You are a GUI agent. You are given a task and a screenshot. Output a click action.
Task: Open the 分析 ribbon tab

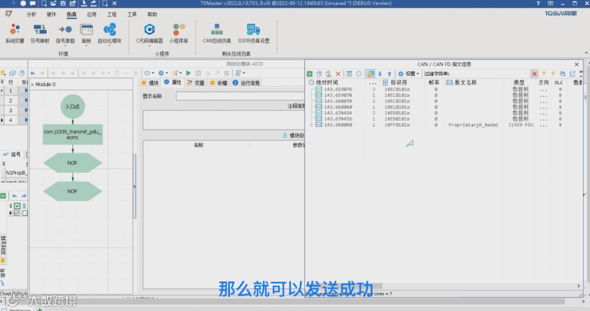pos(31,14)
